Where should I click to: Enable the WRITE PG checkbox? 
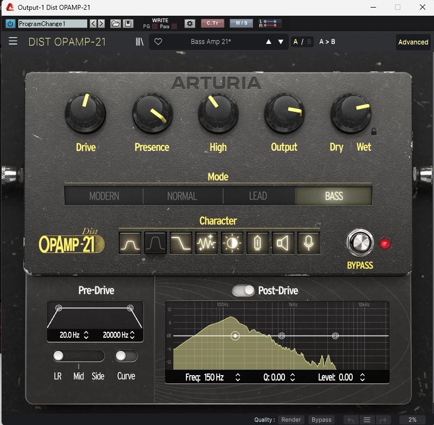click(x=155, y=27)
